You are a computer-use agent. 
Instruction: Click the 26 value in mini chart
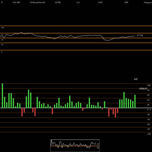[98, 148]
